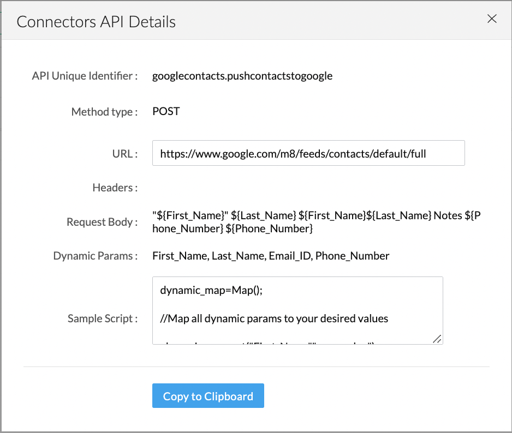Close the Connectors API Details dialog
512x433 pixels.
coord(492,19)
